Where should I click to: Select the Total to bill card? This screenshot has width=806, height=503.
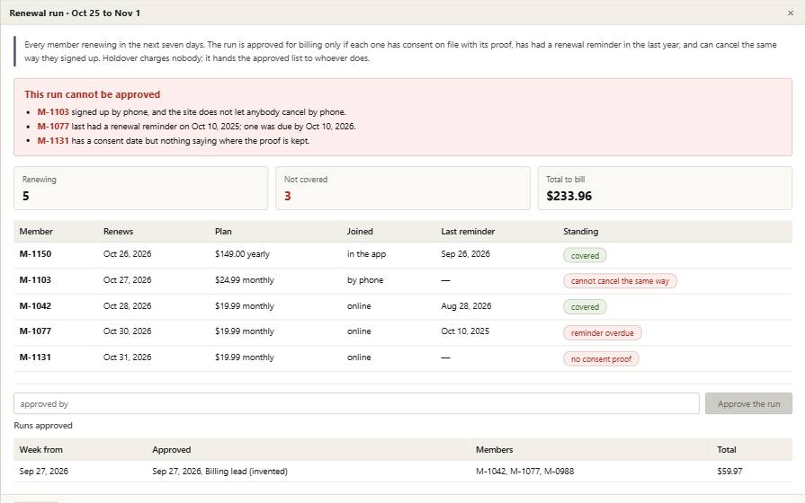[x=665, y=188]
